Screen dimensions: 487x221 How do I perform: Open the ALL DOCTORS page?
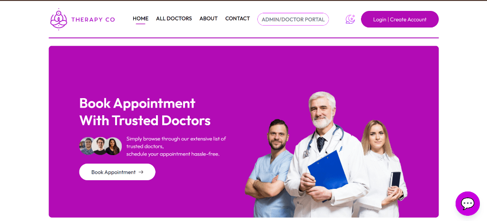click(174, 18)
